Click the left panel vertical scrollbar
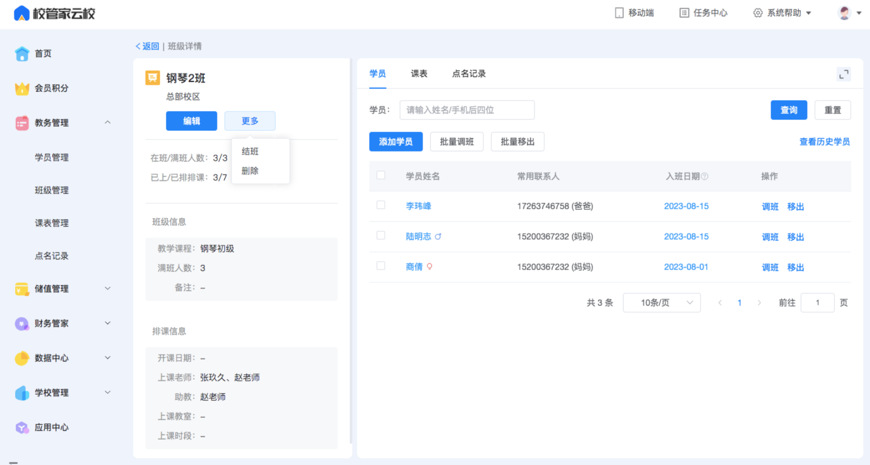Image resolution: width=870 pixels, height=465 pixels. 351,251
